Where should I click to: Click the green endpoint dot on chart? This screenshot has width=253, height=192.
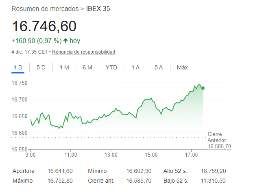coord(203,88)
